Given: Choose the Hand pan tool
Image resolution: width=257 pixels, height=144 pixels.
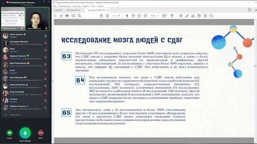Looking at the screenshot, I should (133, 16).
